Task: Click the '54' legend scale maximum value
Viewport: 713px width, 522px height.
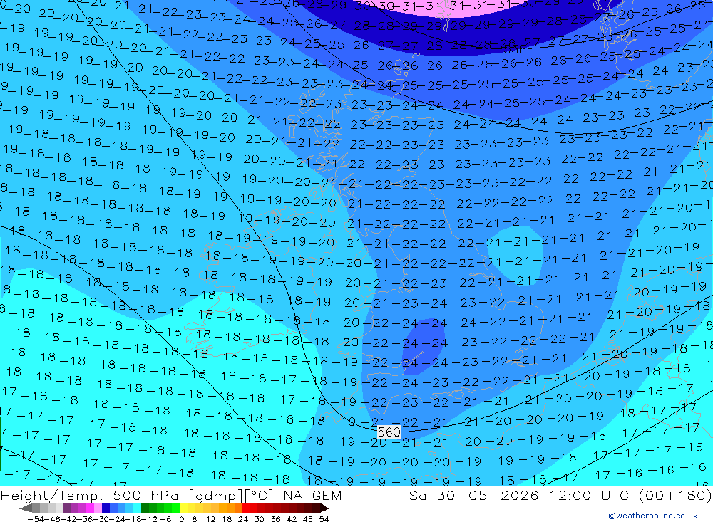Action: (x=324, y=519)
